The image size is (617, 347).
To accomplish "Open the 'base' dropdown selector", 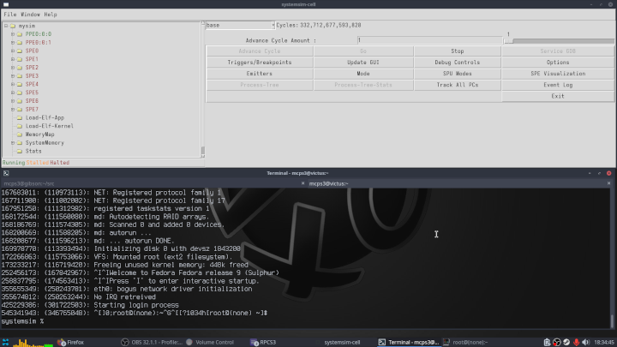I will (240, 25).
